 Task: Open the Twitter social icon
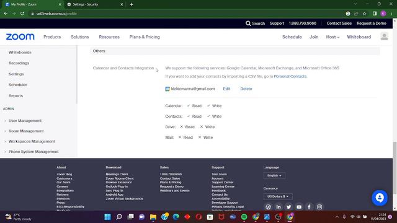pos(288,207)
